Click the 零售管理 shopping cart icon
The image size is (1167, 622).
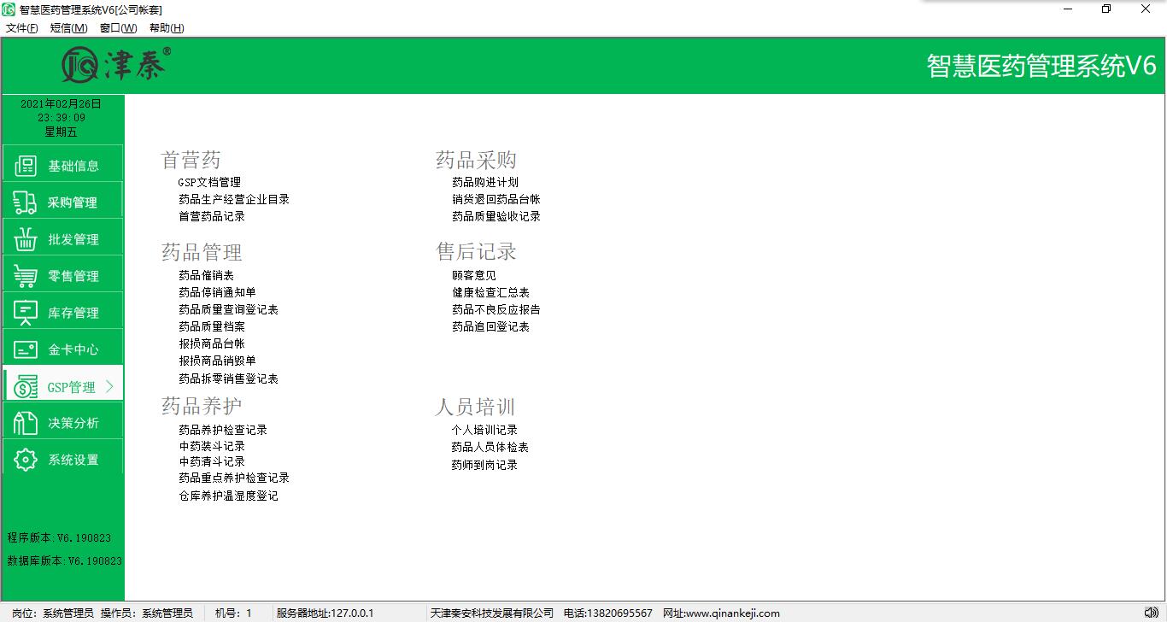click(x=26, y=276)
